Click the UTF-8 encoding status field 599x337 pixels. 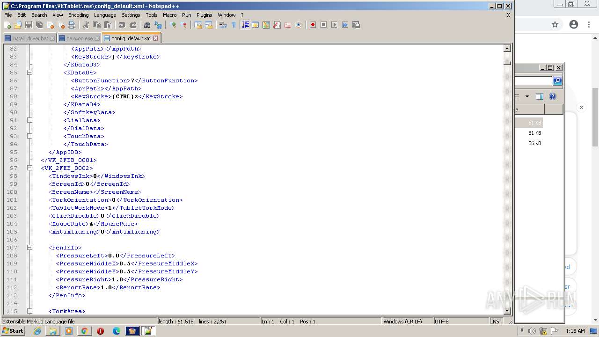coord(461,322)
